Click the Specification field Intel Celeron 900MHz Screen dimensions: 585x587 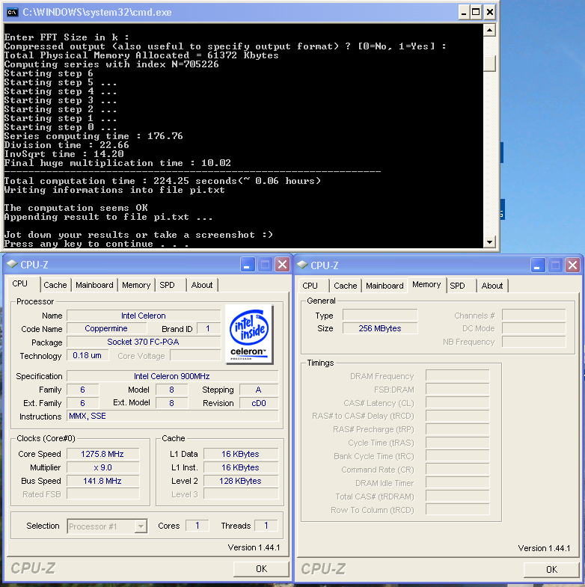(x=172, y=376)
